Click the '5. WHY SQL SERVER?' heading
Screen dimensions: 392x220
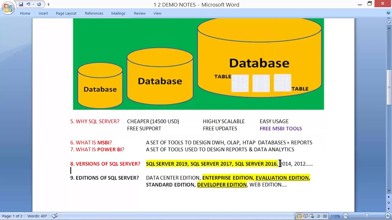tap(95, 121)
